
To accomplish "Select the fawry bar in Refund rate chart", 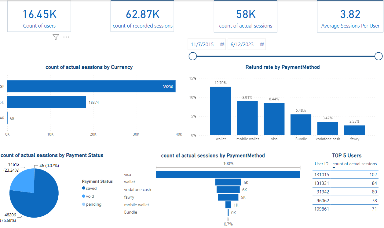I will pyautogui.click(x=354, y=130).
